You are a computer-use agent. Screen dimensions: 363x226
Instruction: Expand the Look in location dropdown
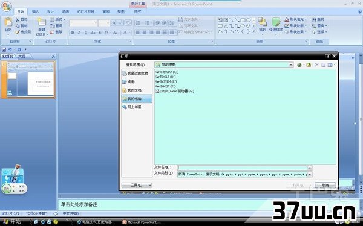click(291, 65)
